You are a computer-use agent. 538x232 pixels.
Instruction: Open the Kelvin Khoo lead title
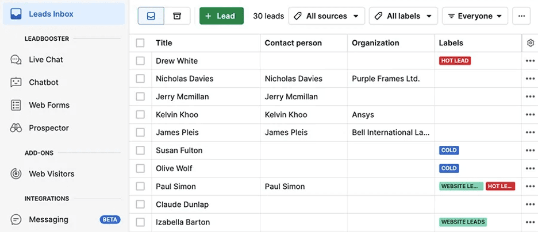(x=176, y=115)
